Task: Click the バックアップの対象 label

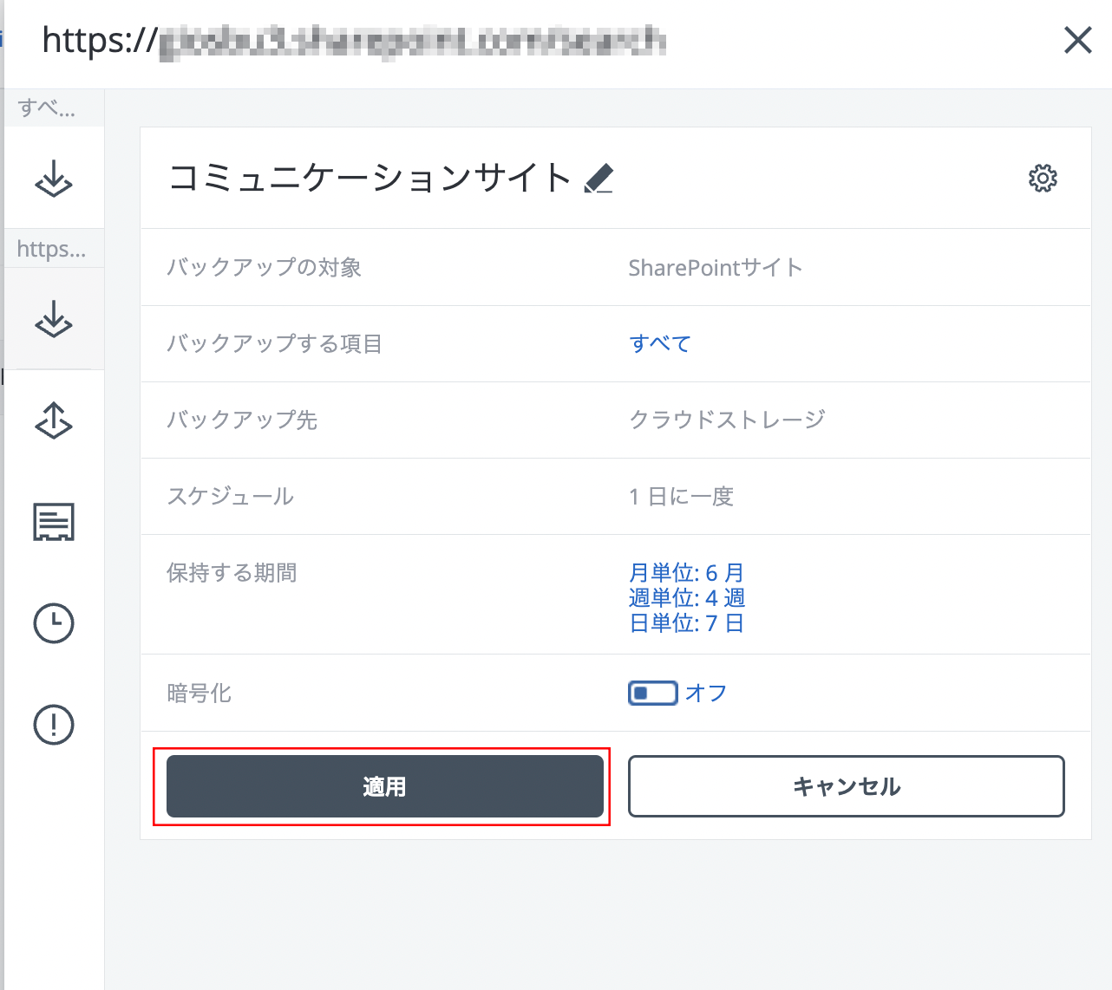Action: coord(264,268)
